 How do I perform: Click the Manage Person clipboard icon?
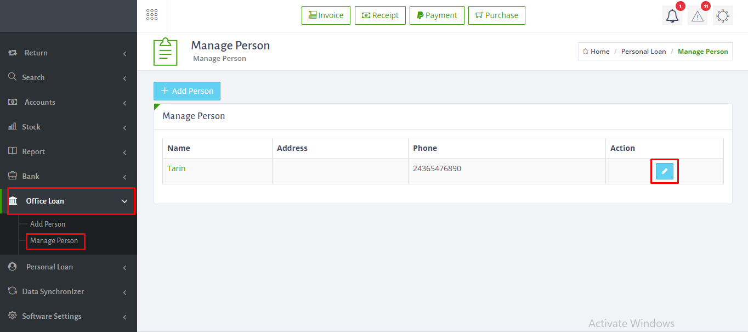165,52
